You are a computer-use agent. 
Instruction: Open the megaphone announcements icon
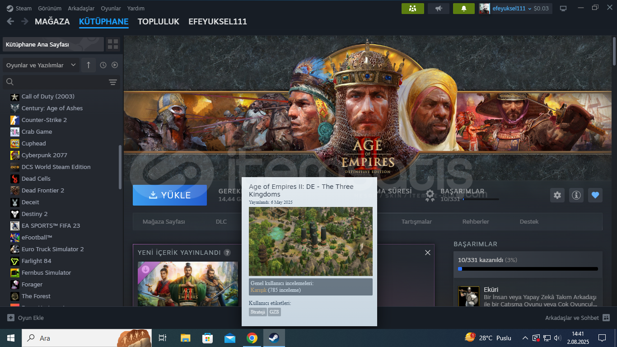438,9
